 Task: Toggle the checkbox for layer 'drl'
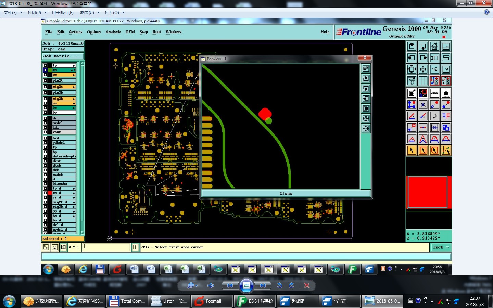(45, 118)
